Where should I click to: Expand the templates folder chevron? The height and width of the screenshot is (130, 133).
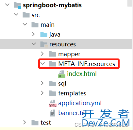(x=42, y=93)
